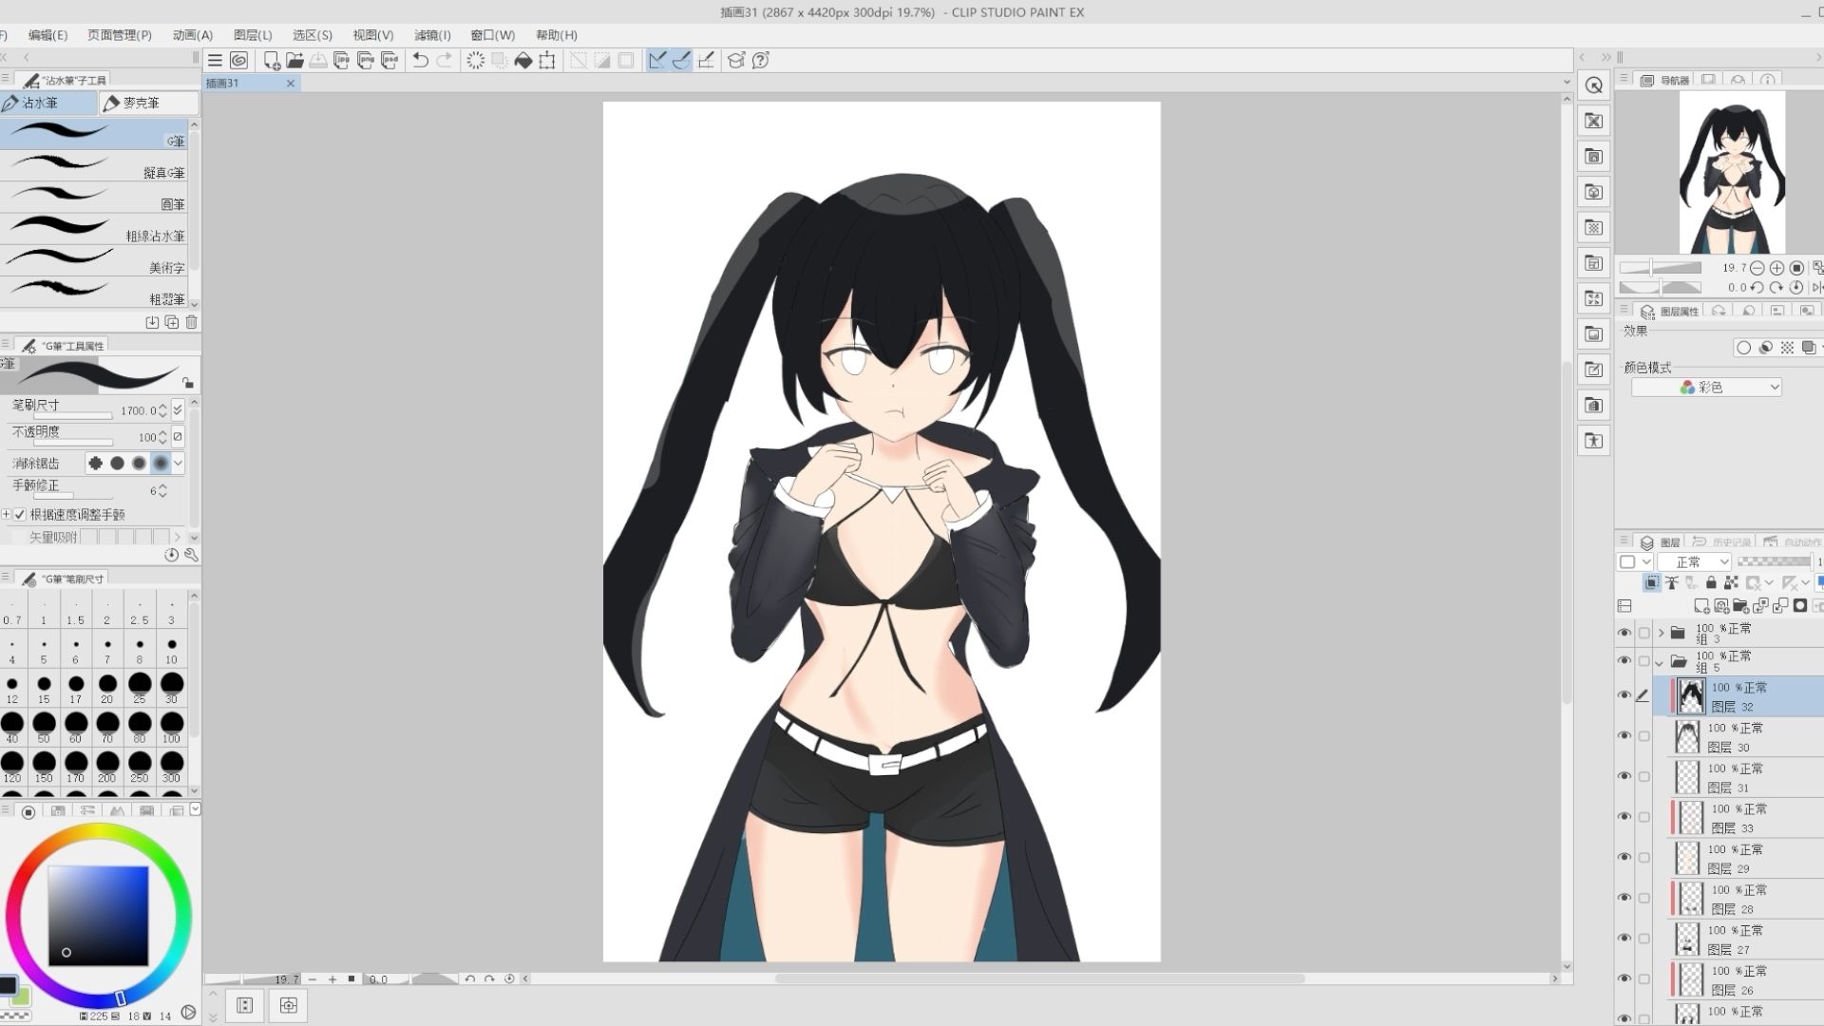Click the Scale/Rotate transform icon

[547, 61]
